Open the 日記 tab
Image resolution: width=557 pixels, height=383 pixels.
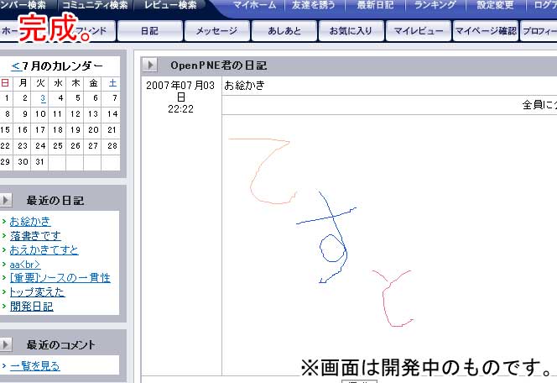148,32
